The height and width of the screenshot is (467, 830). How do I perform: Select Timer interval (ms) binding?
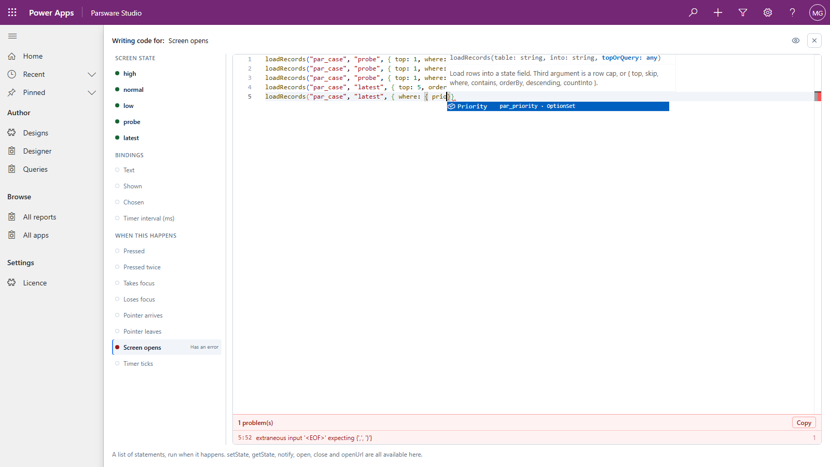tap(167, 218)
